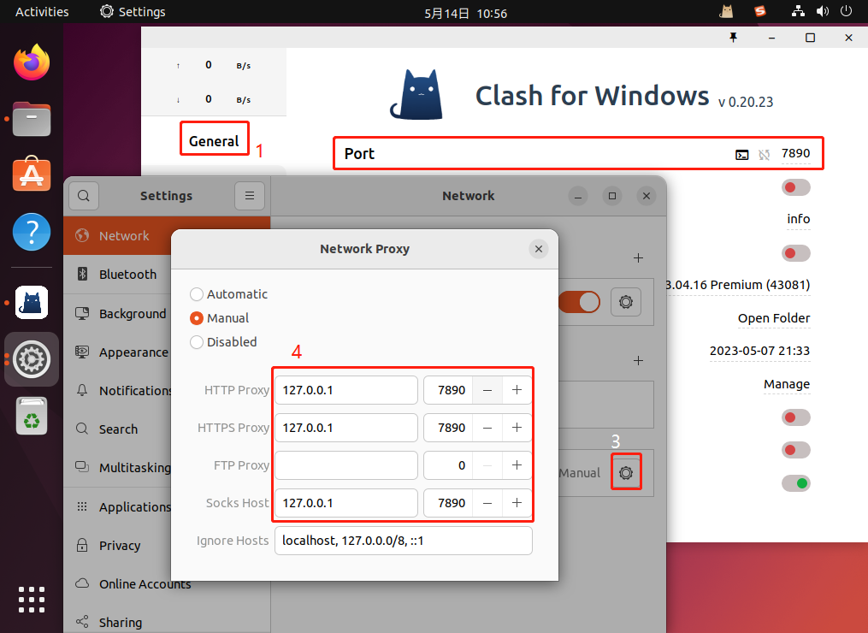Viewport: 868px width, 633px height.
Task: Select the Privacy lock icon in sidebar
Action: click(x=82, y=545)
